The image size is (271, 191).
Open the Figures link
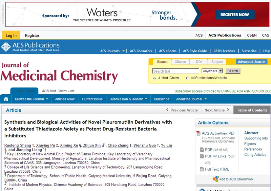tap(250, 144)
